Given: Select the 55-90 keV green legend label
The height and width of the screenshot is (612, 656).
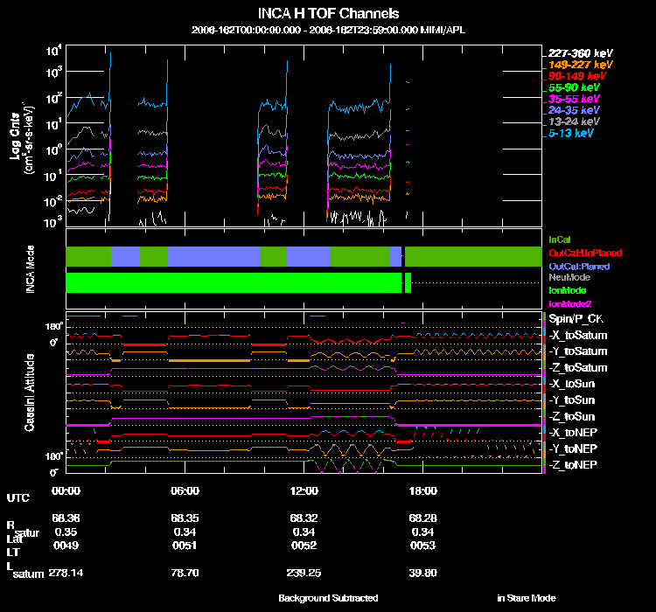Looking at the screenshot, I should click(x=574, y=87).
